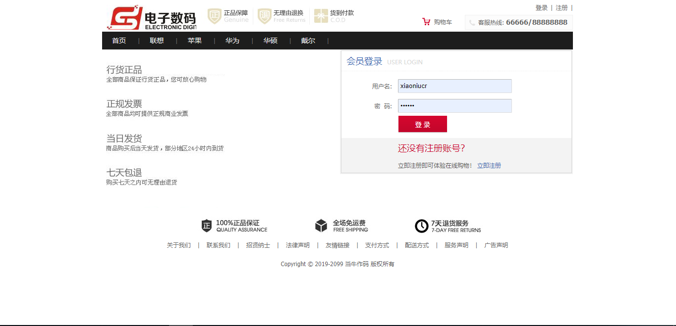The width and height of the screenshot is (676, 326).
Task: Click the 正规发票 heading
Action: coord(124,104)
